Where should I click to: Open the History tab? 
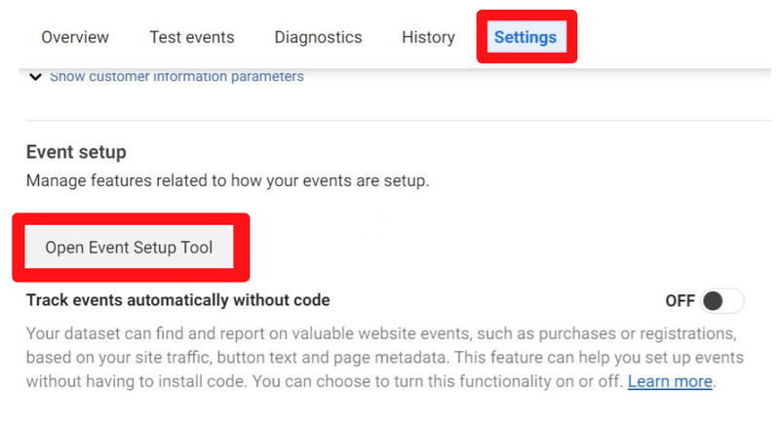click(428, 37)
